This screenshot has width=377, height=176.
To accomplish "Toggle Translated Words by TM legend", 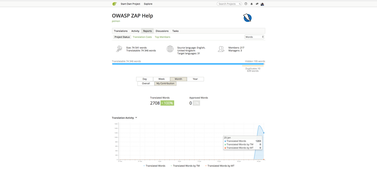I will (x=185, y=166).
